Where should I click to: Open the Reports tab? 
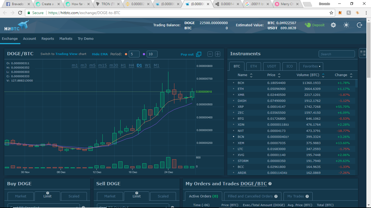pos(48,39)
